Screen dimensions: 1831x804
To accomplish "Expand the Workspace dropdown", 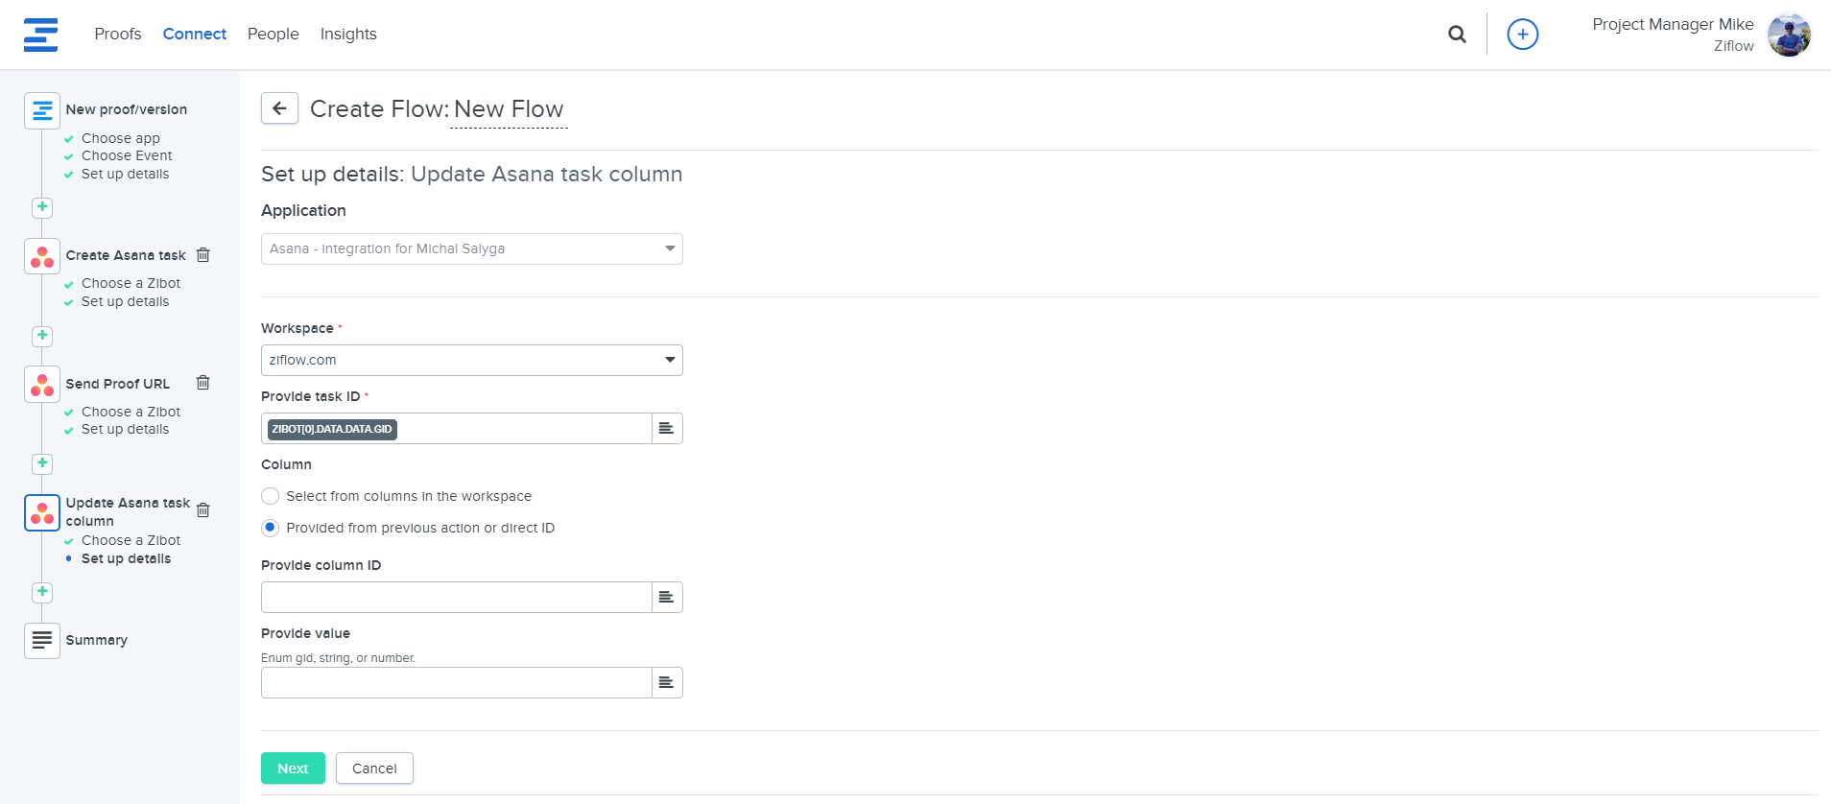I will point(471,361).
